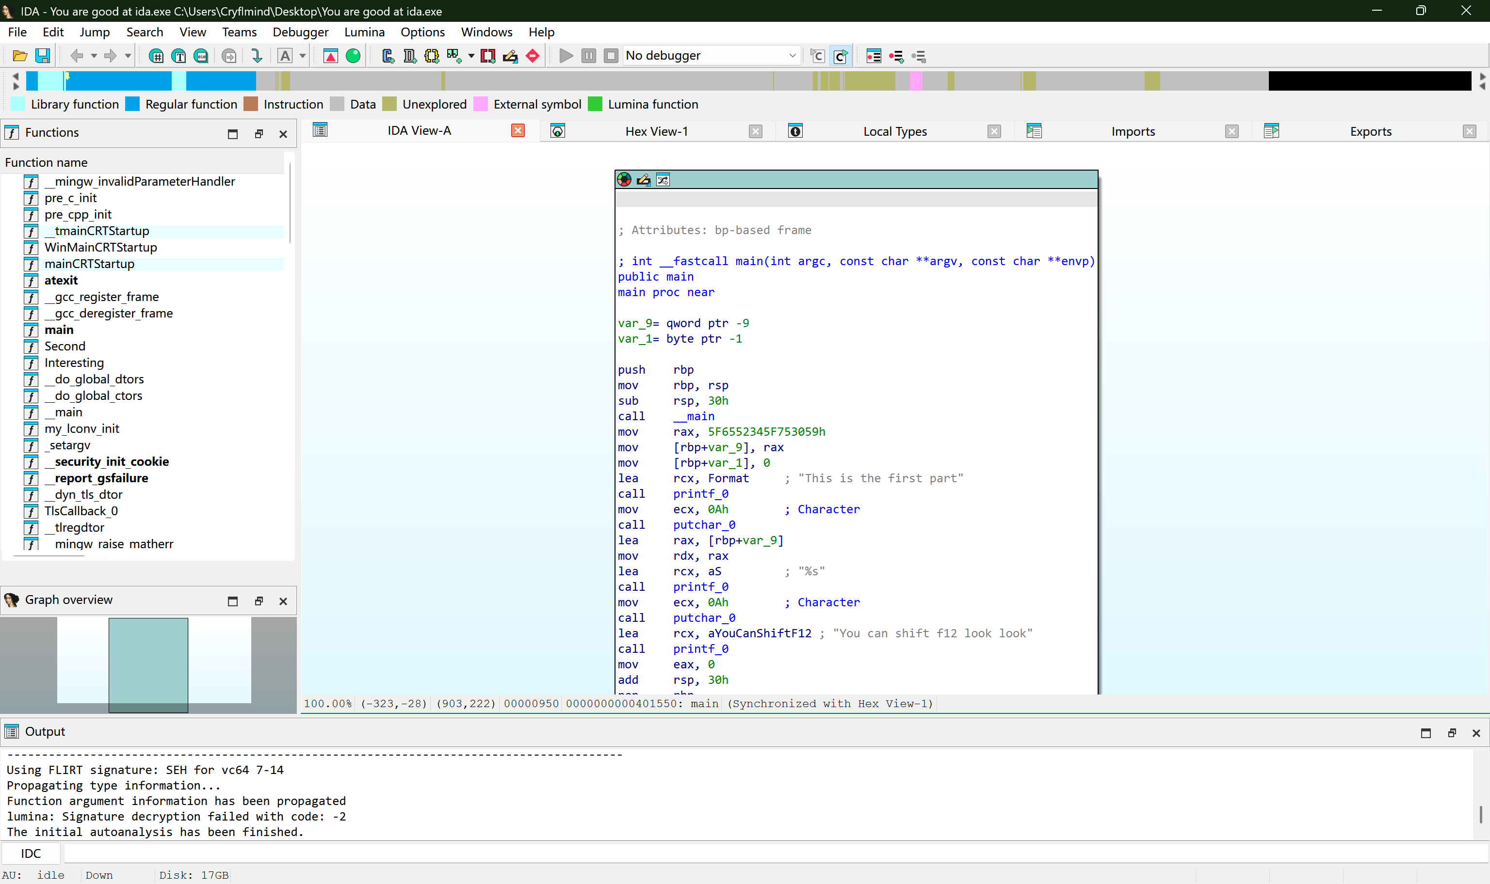This screenshot has height=884, width=1490.
Task: Start the debugger with the play icon
Action: tap(566, 55)
